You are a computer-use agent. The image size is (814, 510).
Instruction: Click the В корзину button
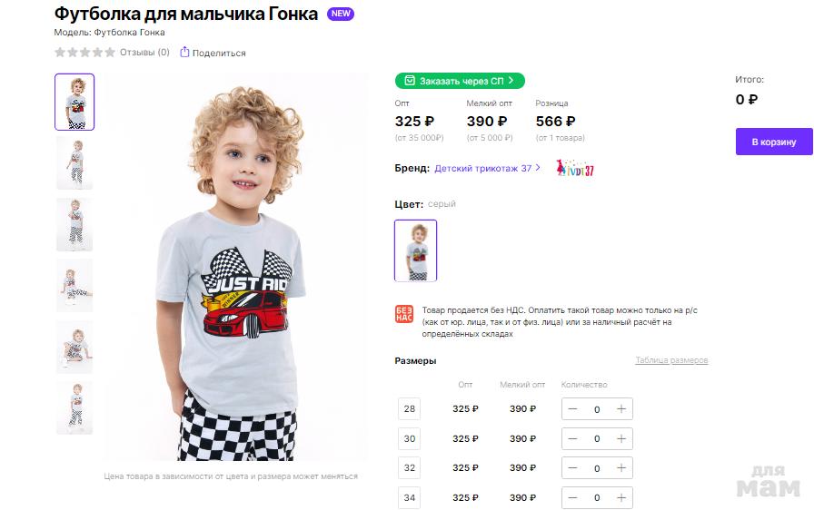[x=773, y=142]
